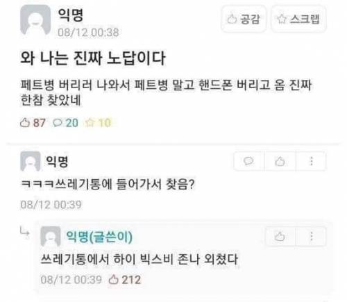Click the first comment's 익명 username
The width and height of the screenshot is (347, 302).
click(57, 161)
